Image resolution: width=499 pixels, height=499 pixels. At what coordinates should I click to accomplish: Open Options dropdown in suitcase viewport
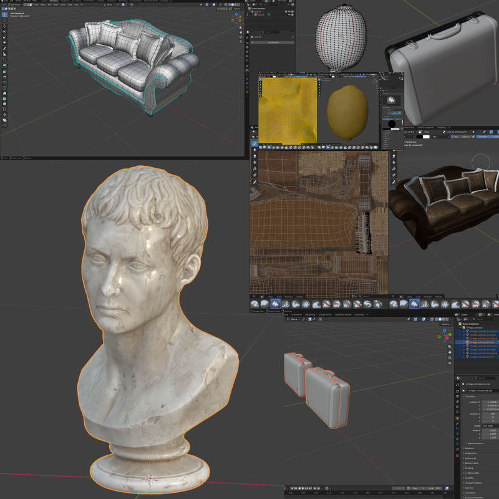click(447, 324)
